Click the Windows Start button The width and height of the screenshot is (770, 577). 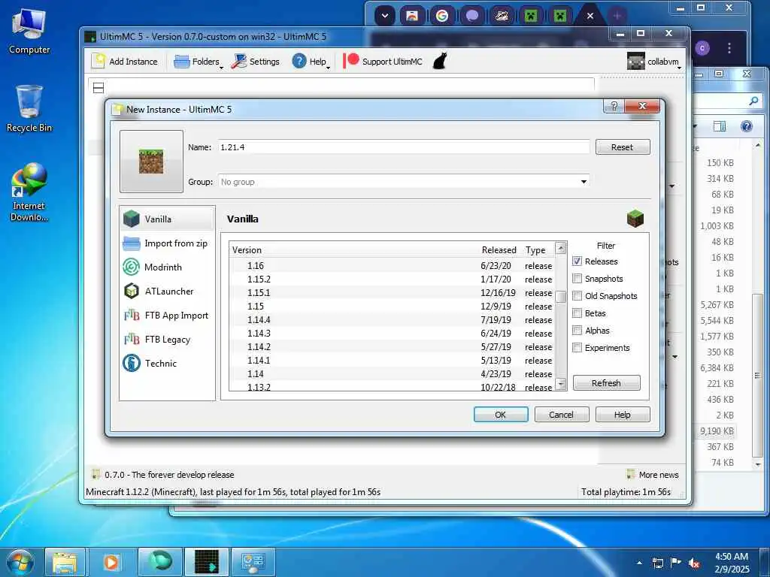tap(20, 563)
